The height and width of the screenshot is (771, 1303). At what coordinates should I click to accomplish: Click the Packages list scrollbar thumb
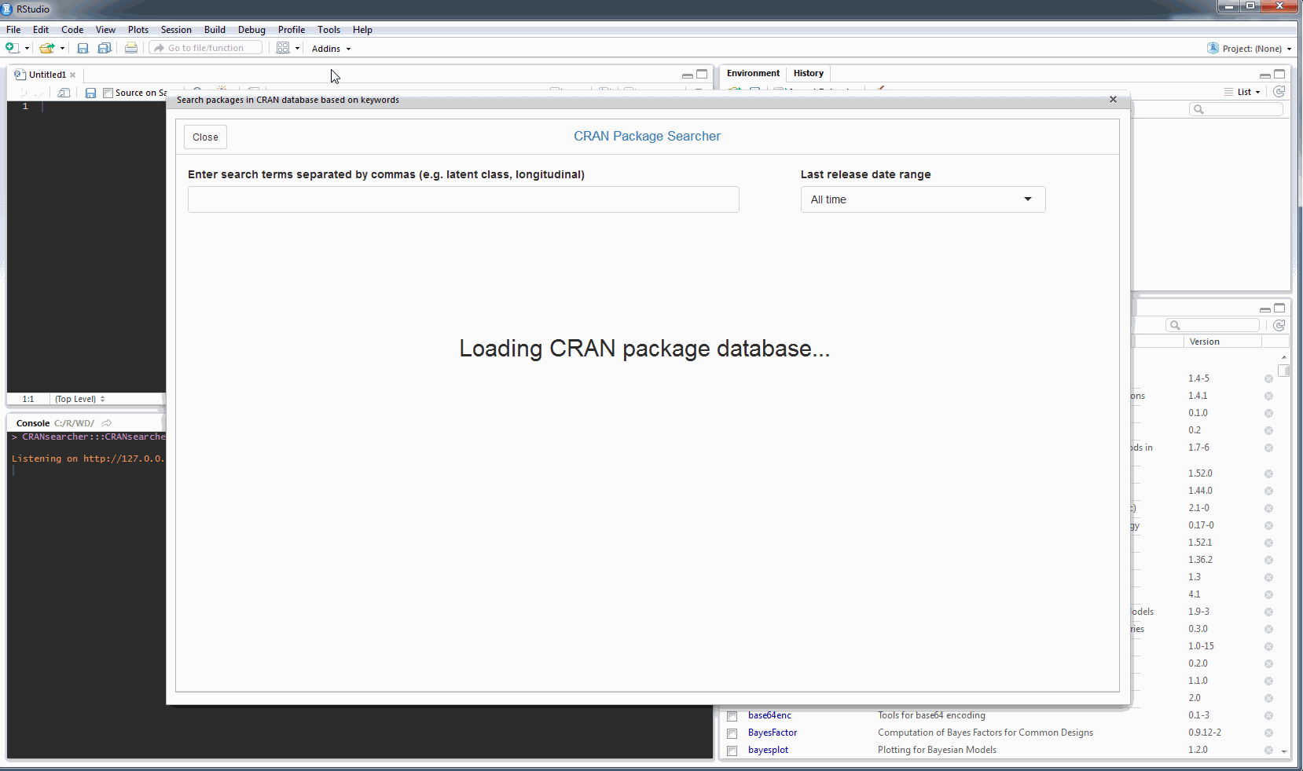tap(1284, 371)
